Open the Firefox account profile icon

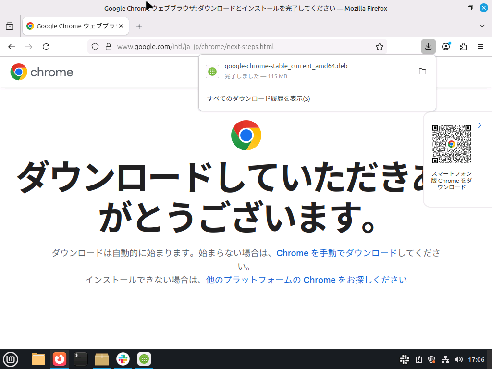click(x=445, y=47)
